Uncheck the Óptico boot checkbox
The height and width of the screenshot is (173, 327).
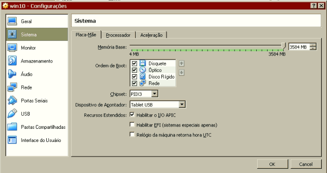(134, 70)
